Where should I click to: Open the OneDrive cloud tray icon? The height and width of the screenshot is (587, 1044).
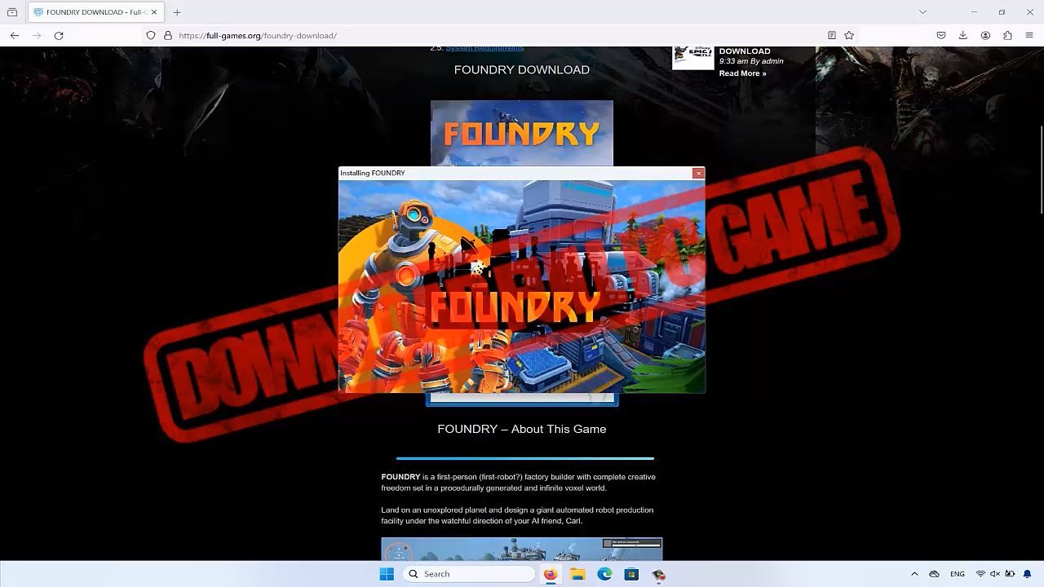[935, 574]
